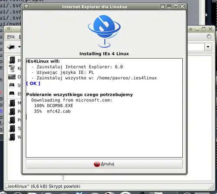
Task: Open window menu of file manager behind
Action: coord(9,29)
